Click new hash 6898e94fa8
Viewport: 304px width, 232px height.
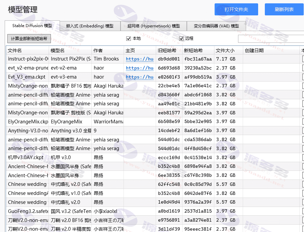(198, 166)
